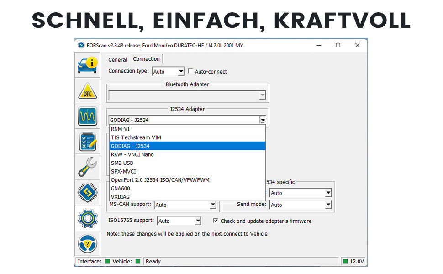This screenshot has height=274, width=443.
Task: Open the steering wheel help section
Action: click(x=87, y=243)
